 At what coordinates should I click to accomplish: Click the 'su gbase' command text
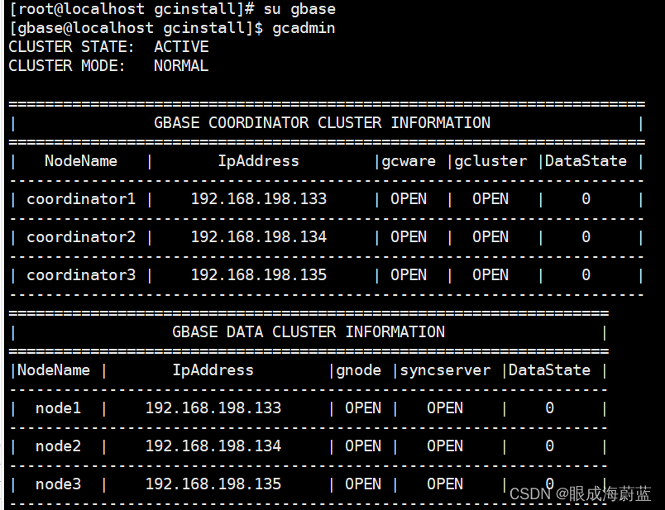[299, 9]
